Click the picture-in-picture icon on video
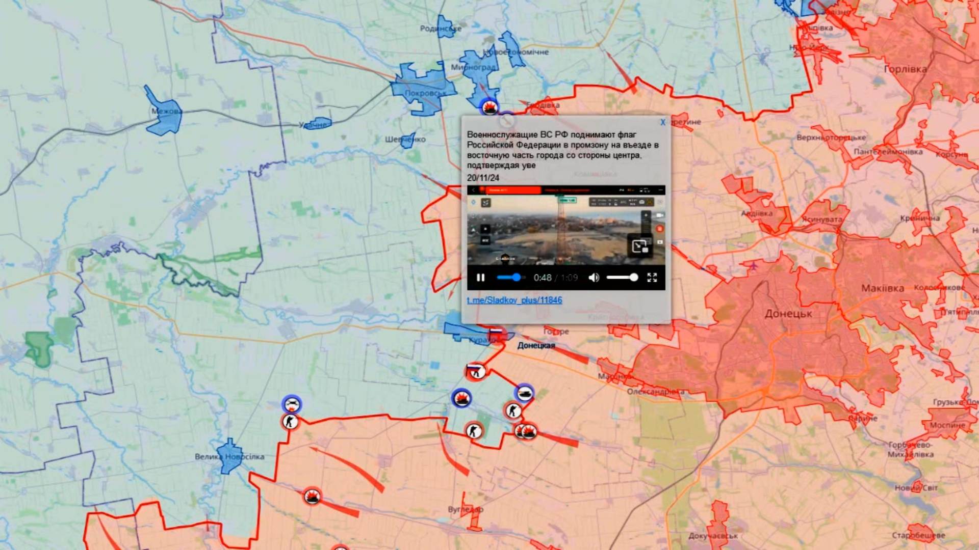This screenshot has width=979, height=550. click(639, 246)
